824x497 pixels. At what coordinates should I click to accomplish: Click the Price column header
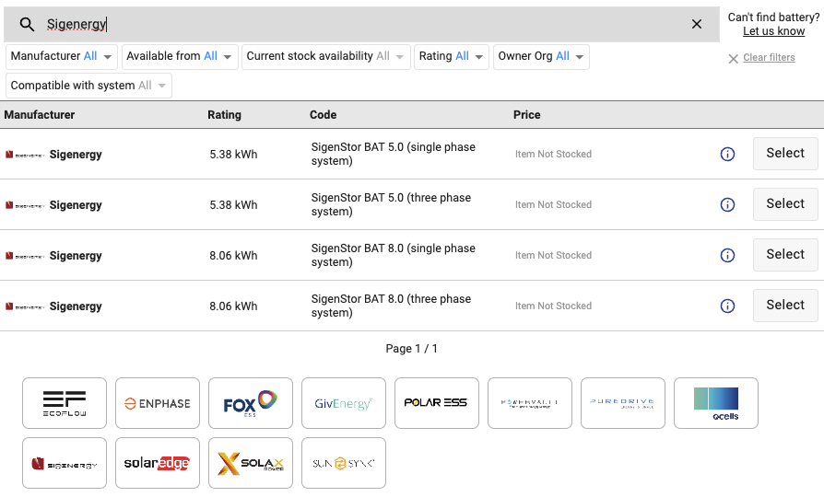(x=526, y=115)
